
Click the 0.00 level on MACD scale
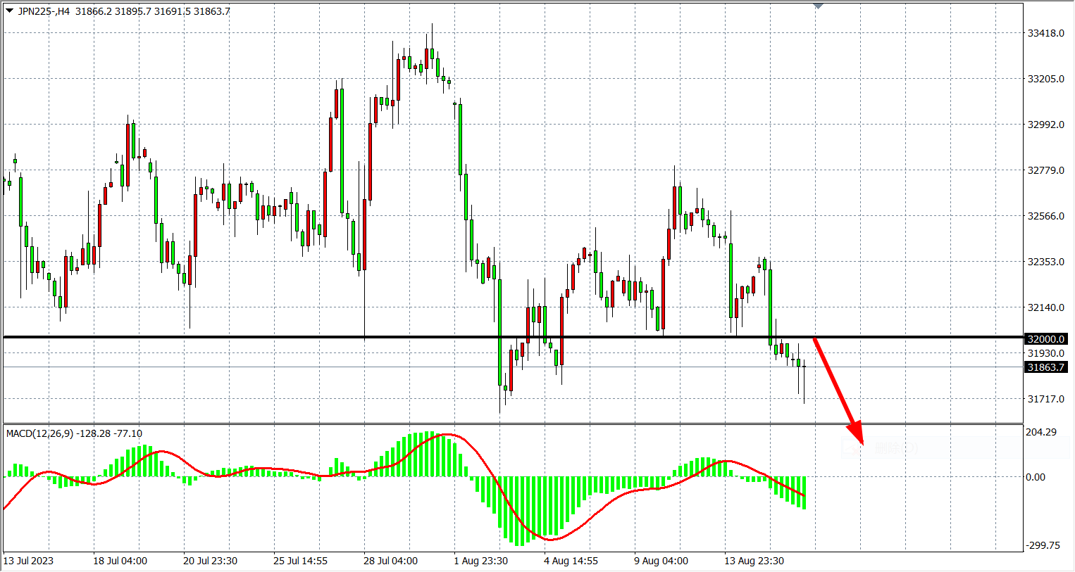(1036, 477)
